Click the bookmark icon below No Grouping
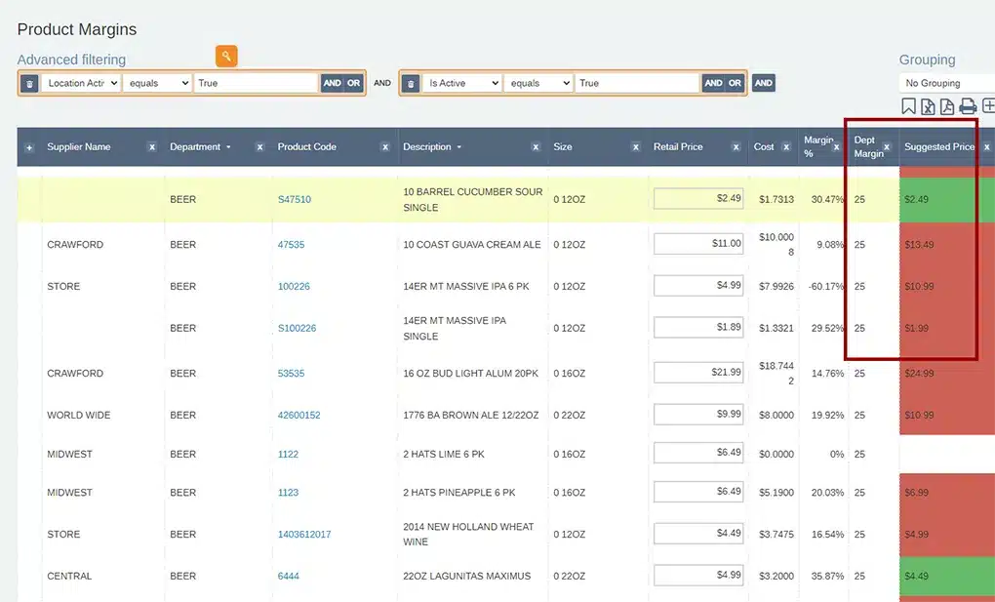Image resolution: width=995 pixels, height=602 pixels. [x=908, y=106]
